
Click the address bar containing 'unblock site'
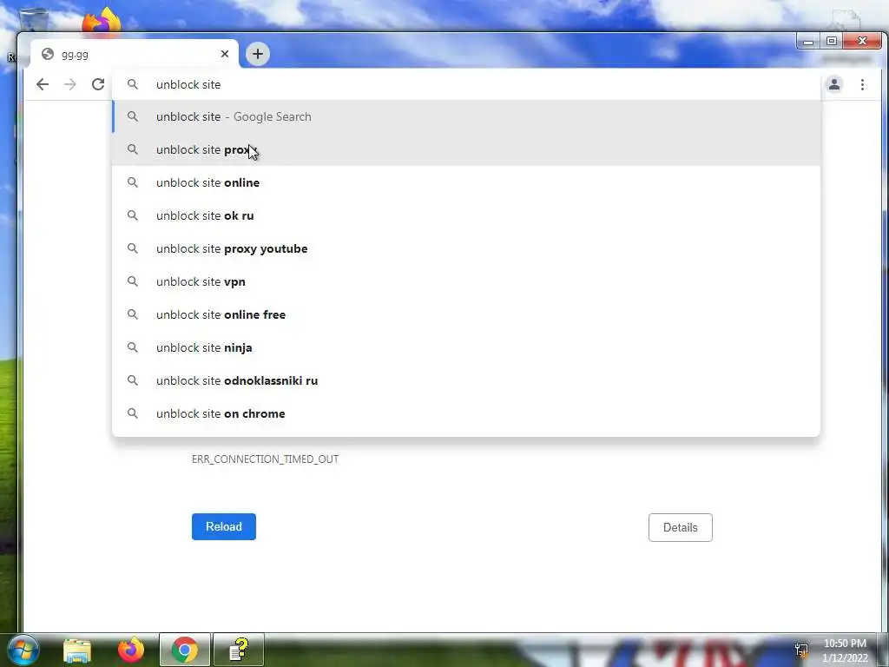(466, 84)
